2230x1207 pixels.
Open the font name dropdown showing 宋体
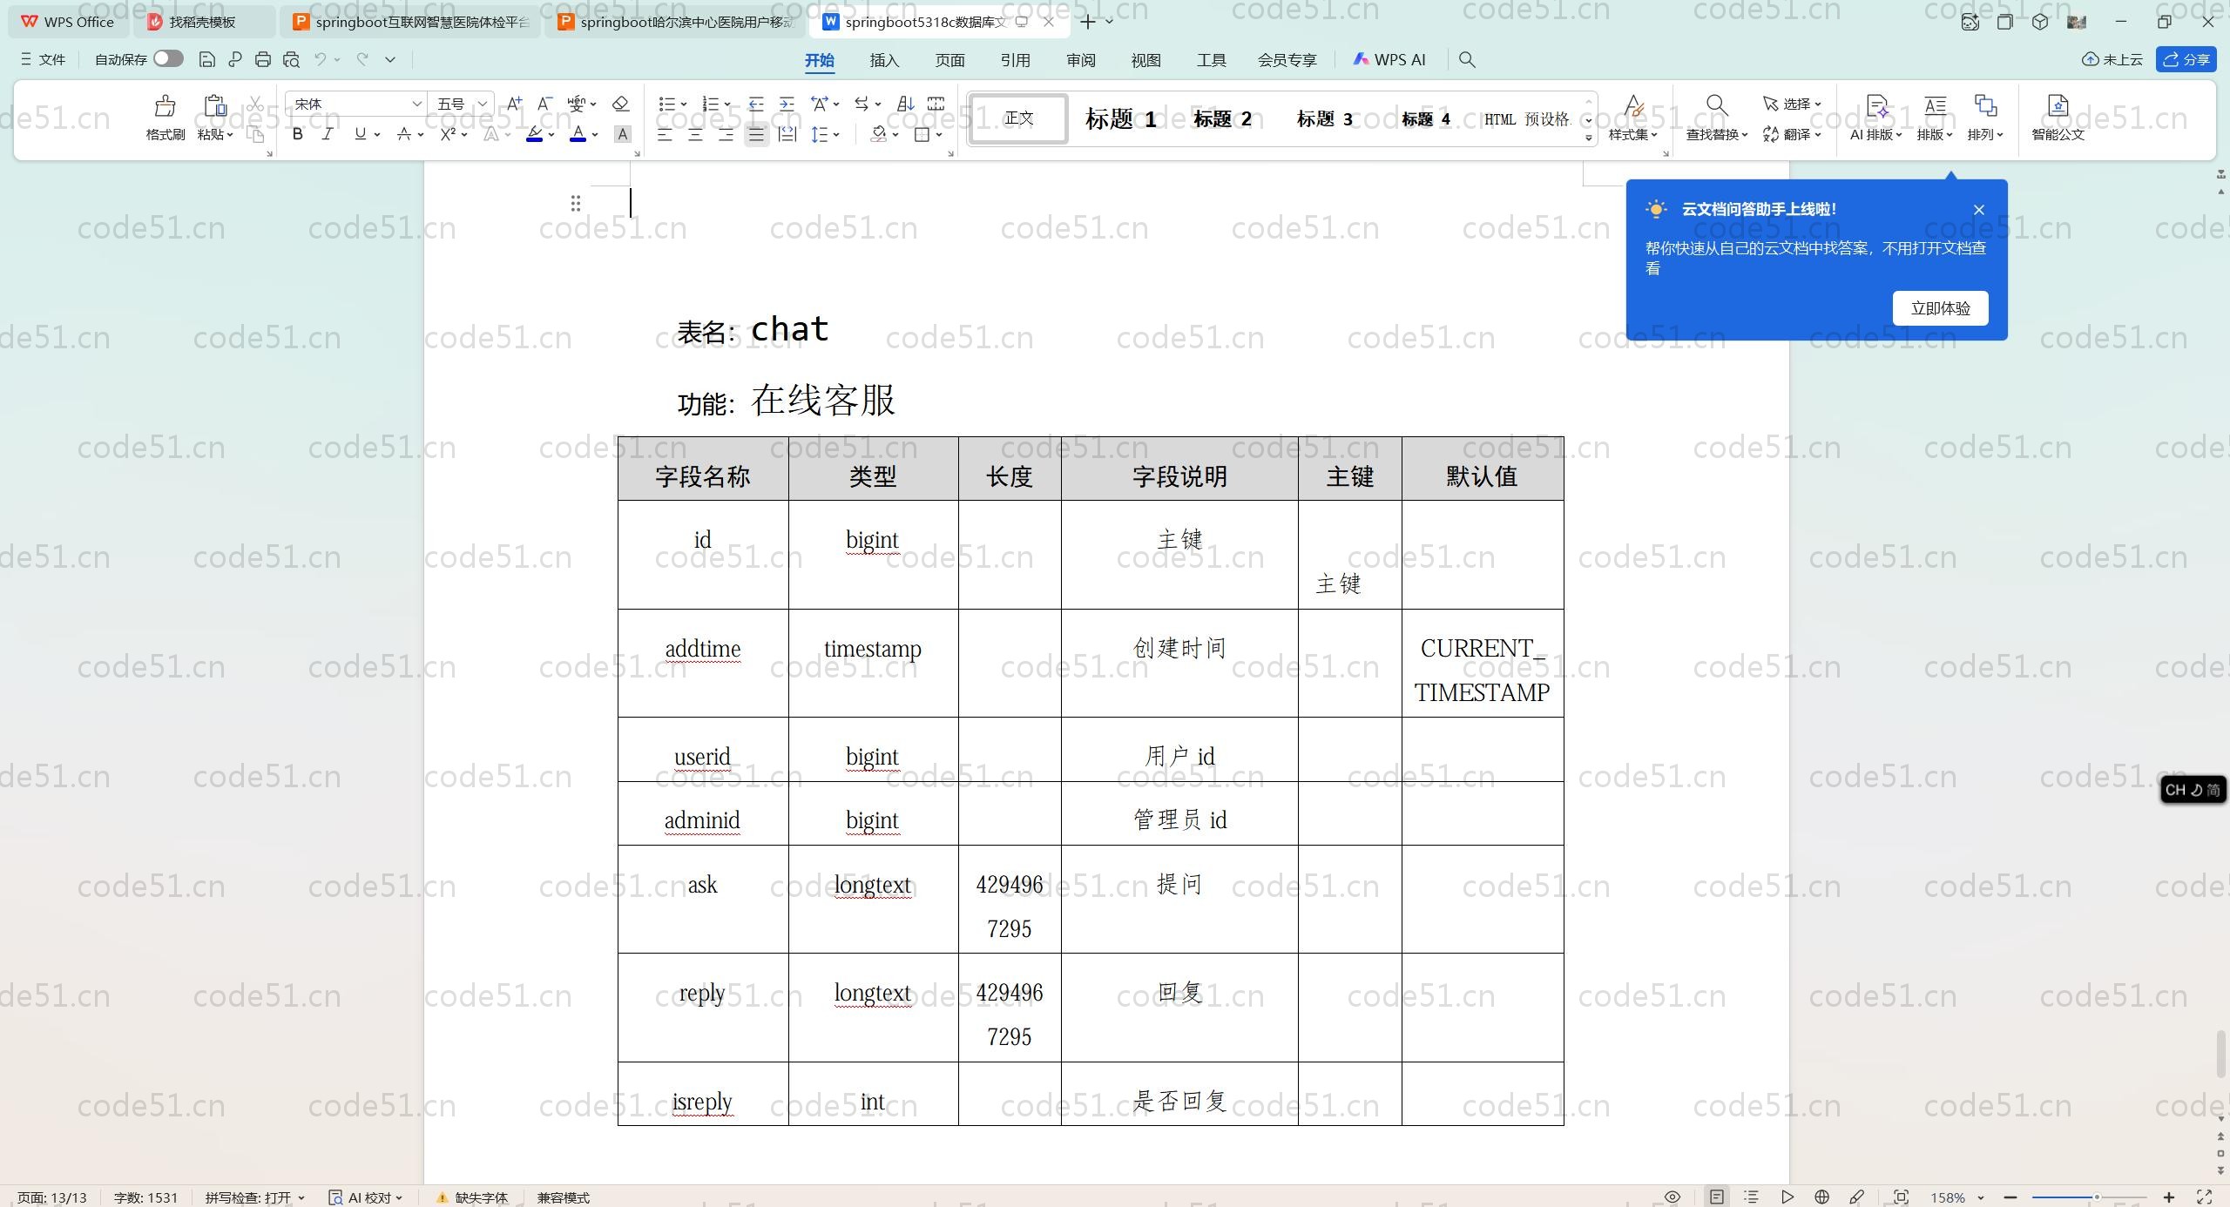(x=416, y=104)
